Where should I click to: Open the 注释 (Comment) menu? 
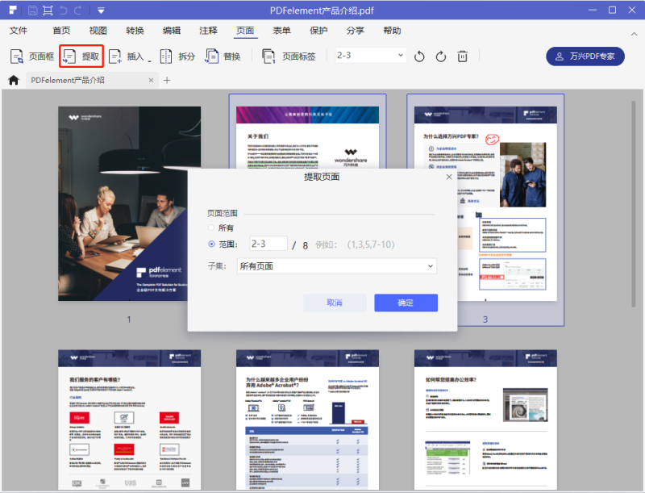(208, 31)
